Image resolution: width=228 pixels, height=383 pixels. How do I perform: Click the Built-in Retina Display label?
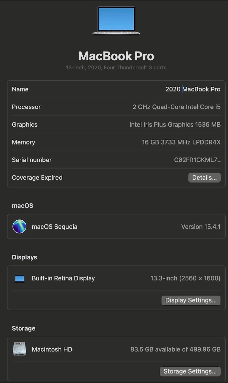pyautogui.click(x=63, y=278)
